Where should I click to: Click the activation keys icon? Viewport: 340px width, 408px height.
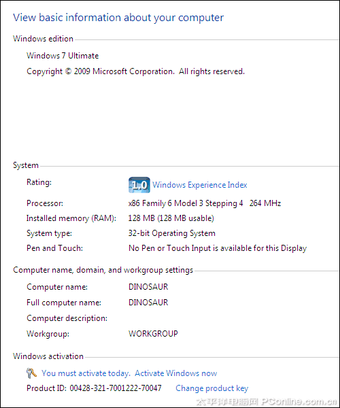pos(31,373)
